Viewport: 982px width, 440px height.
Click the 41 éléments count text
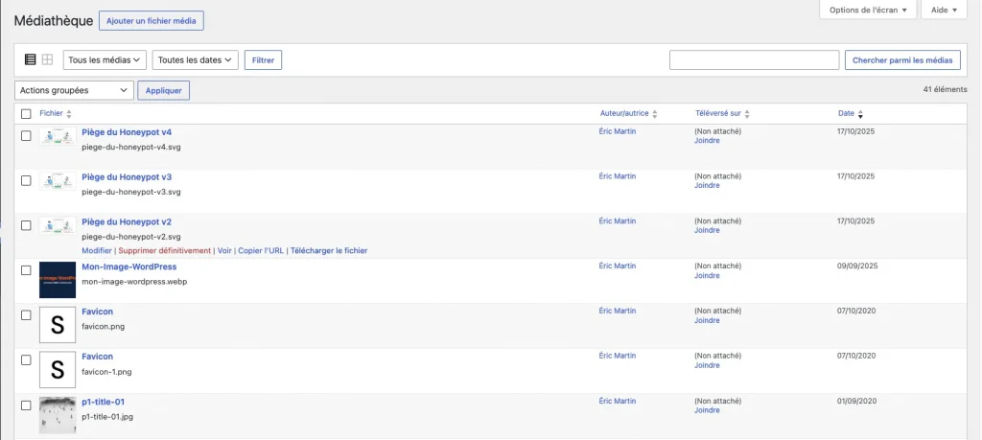tap(945, 90)
